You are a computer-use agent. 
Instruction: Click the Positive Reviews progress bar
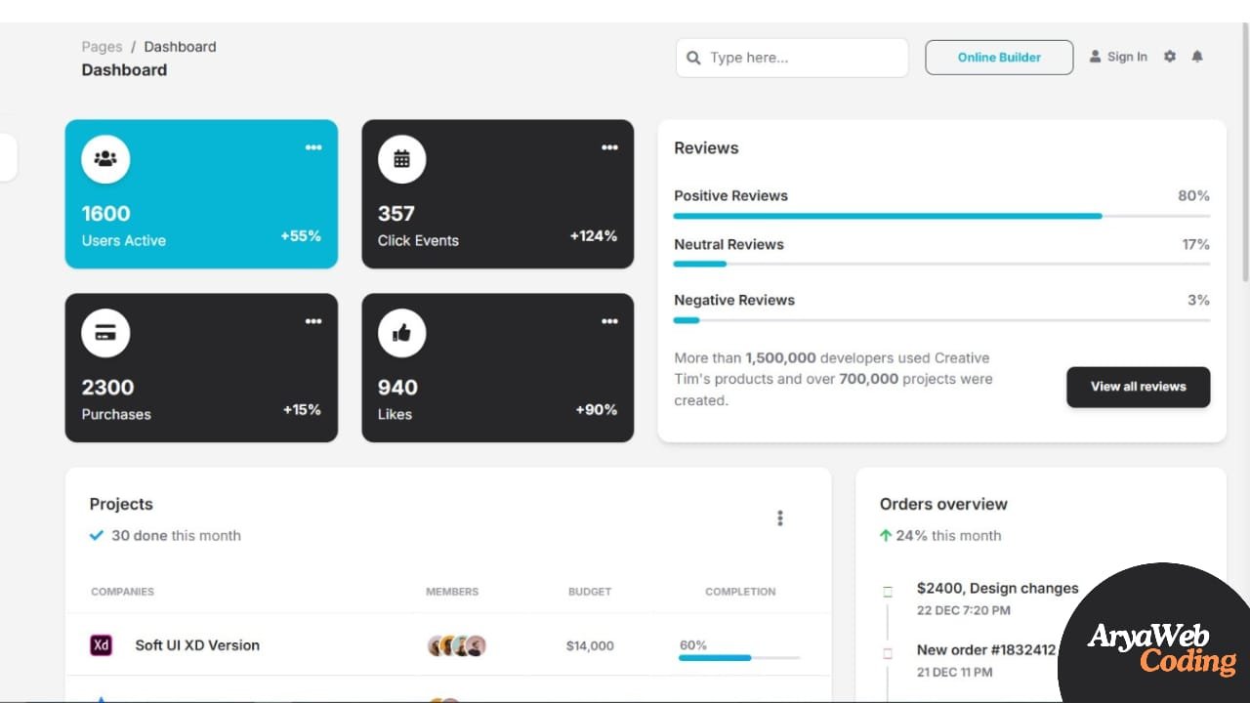click(941, 216)
